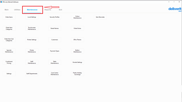The height and width of the screenshot is (102, 182).
Task: Click the deliverit logo
Action: click(175, 9)
